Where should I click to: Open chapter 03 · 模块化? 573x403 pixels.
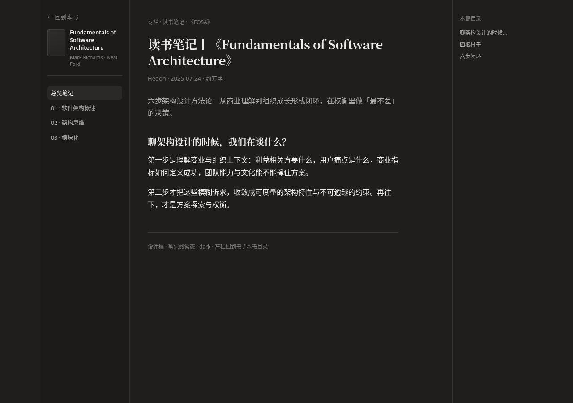click(85, 137)
